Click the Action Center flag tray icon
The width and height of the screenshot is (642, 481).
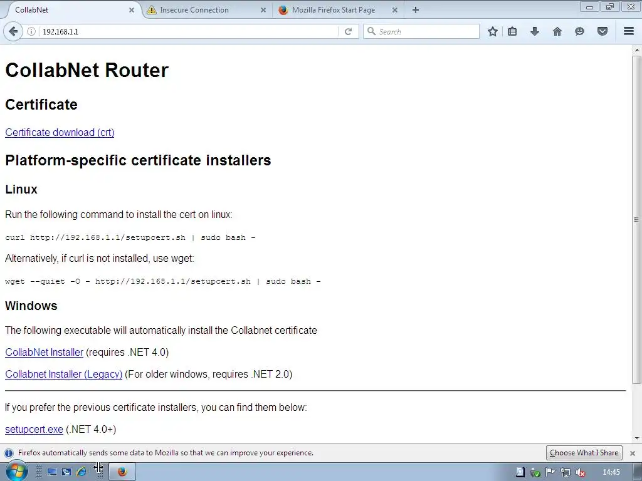pos(550,472)
